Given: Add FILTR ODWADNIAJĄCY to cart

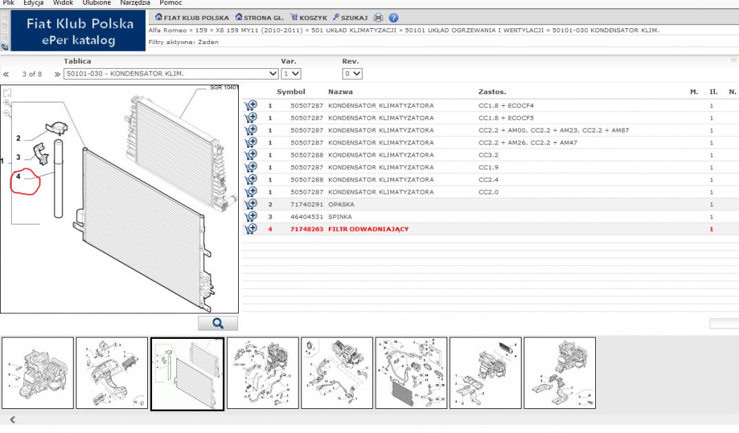Looking at the screenshot, I should pyautogui.click(x=250, y=229).
